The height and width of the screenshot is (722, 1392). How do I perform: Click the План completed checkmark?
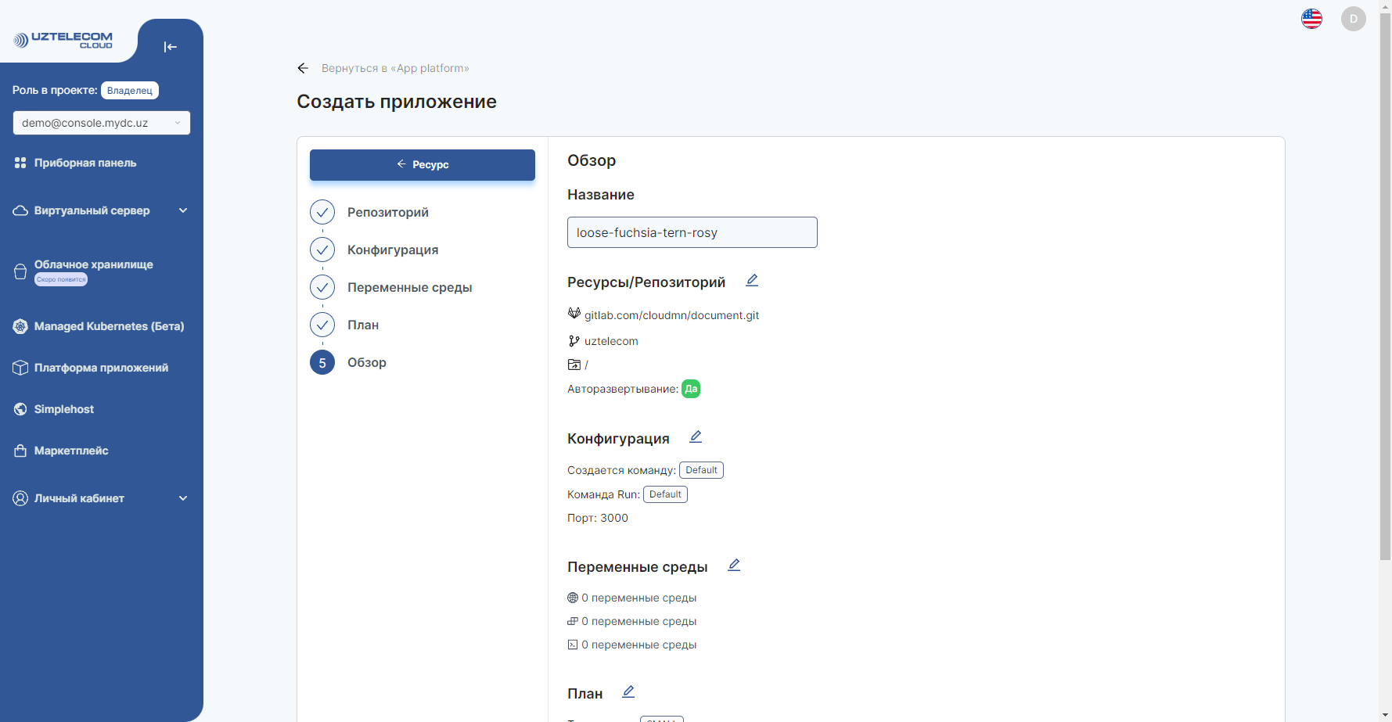322,325
